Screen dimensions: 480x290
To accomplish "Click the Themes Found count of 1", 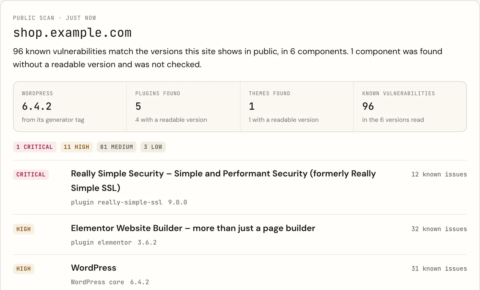I will pyautogui.click(x=252, y=106).
